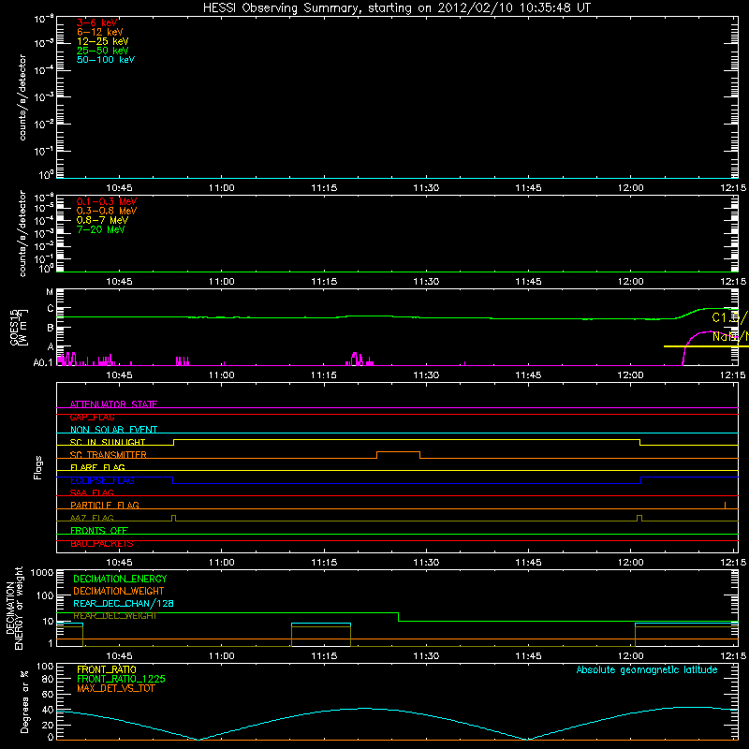Click the 11:30 time label under Flags panel
The height and width of the screenshot is (749, 749).
pyautogui.click(x=426, y=563)
